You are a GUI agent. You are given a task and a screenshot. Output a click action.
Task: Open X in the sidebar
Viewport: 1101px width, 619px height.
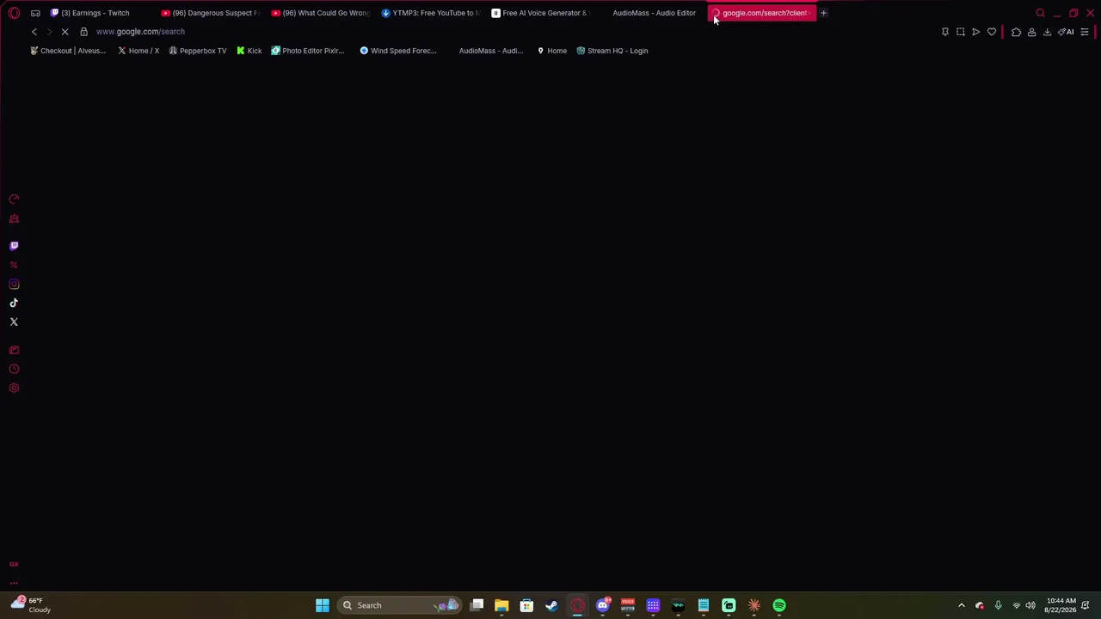pyautogui.click(x=14, y=322)
